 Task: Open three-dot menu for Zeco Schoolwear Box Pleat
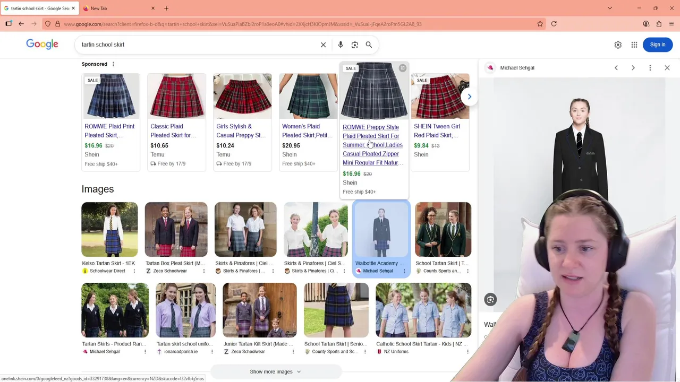click(203, 271)
